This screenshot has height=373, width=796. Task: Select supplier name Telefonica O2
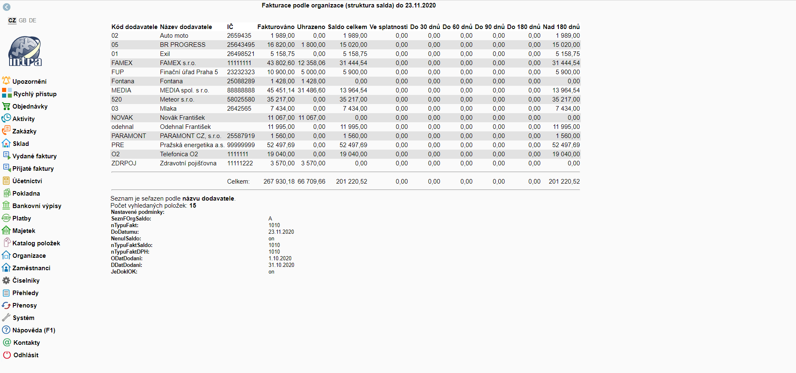tap(179, 154)
